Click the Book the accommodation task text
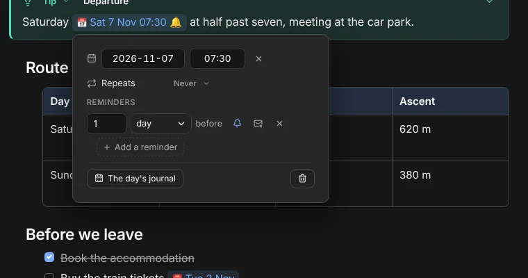 [x=127, y=258]
